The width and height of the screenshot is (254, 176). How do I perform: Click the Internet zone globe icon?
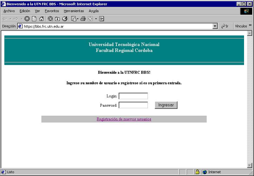click(205, 172)
